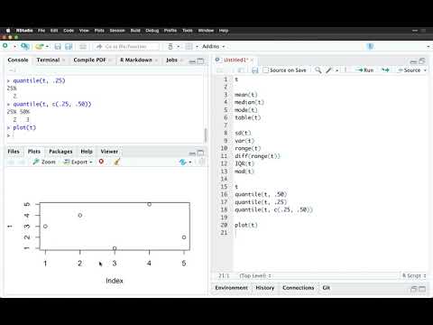Click the Save All icon
433x325 pixels.
(x=69, y=47)
